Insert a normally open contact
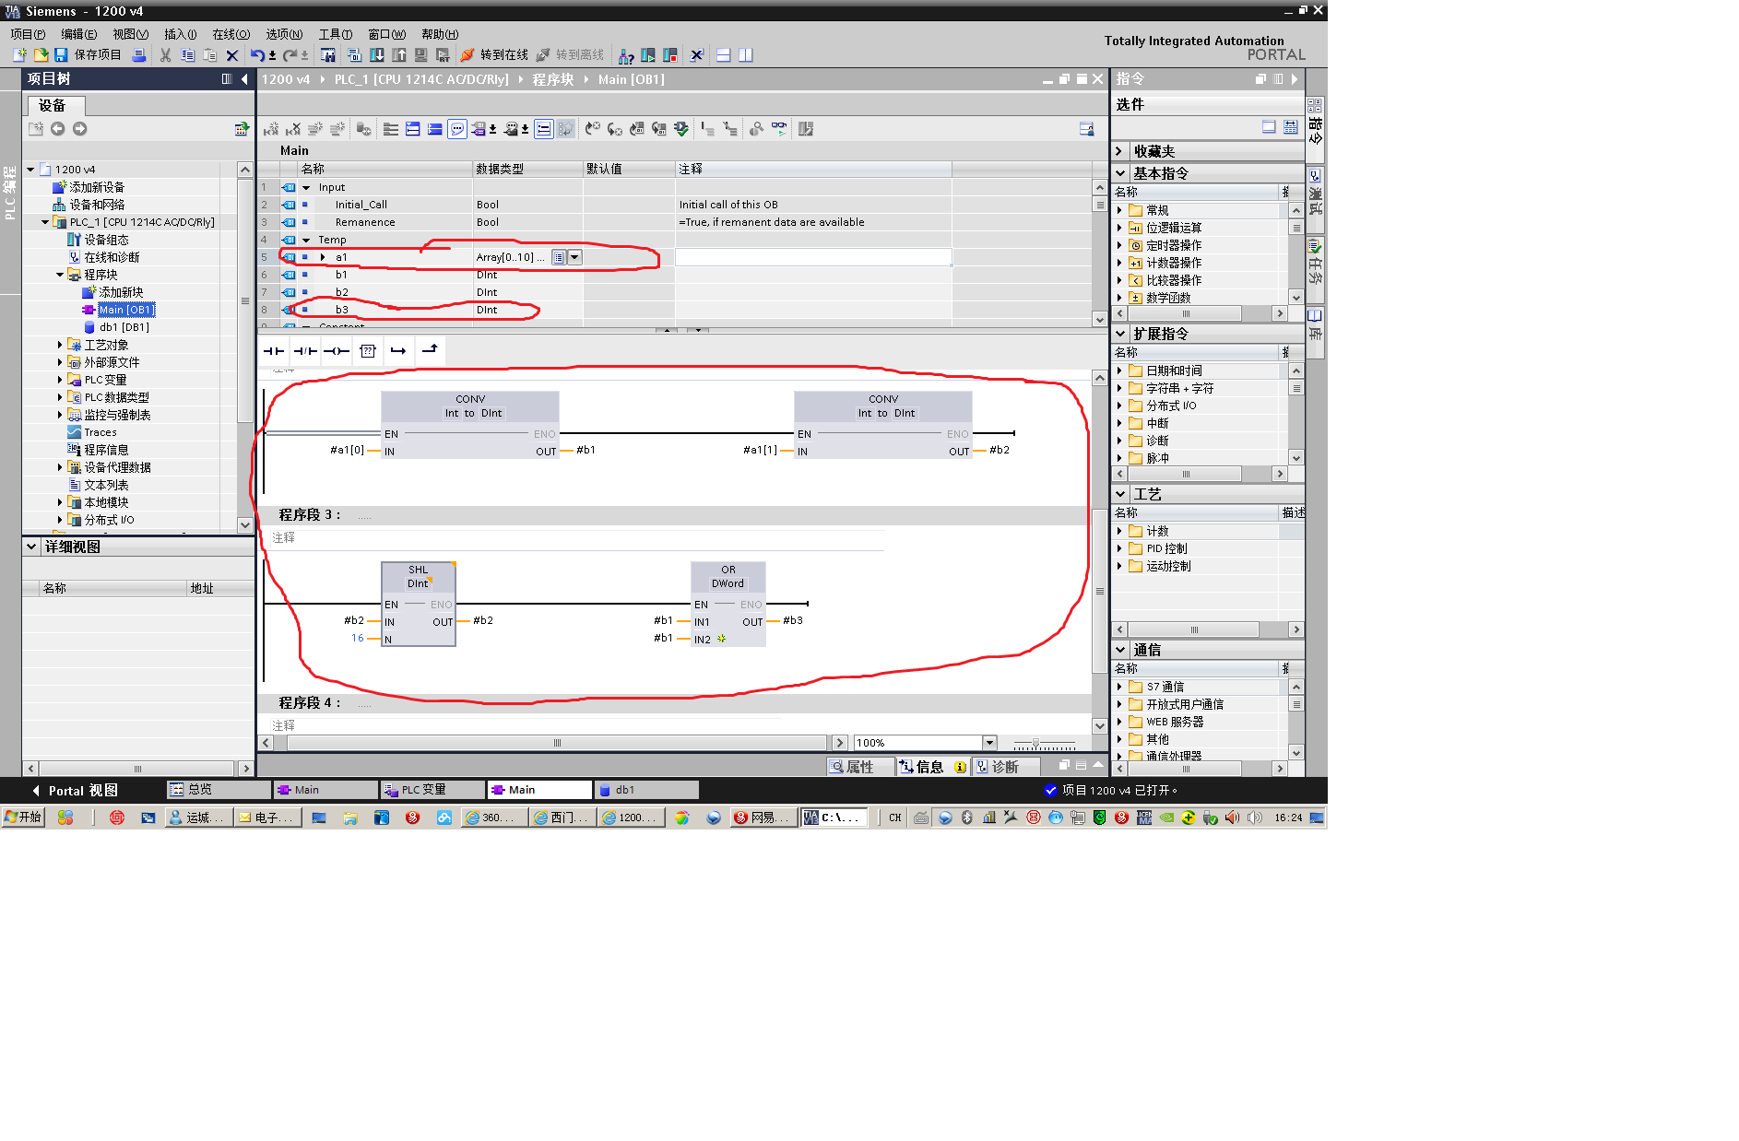This screenshot has height=1141, width=1739. tap(274, 351)
